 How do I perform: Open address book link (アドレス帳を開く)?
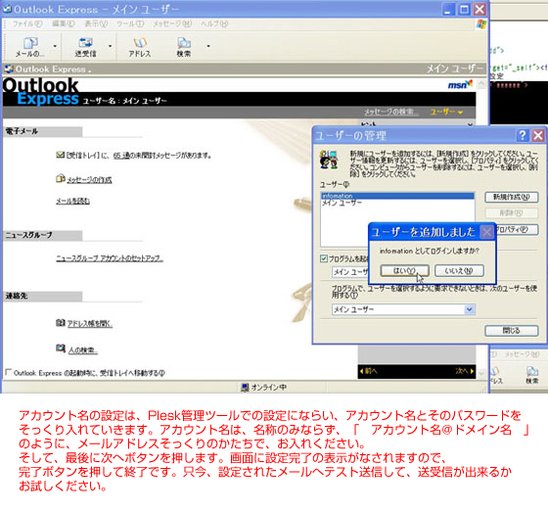coord(90,324)
